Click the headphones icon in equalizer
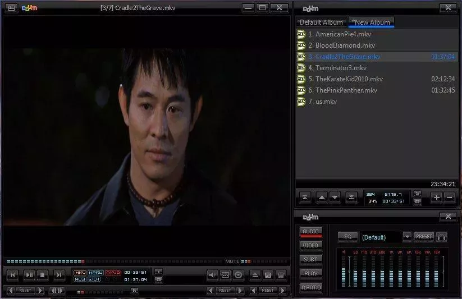Viewport: 462px width, 299px height. tap(442, 237)
